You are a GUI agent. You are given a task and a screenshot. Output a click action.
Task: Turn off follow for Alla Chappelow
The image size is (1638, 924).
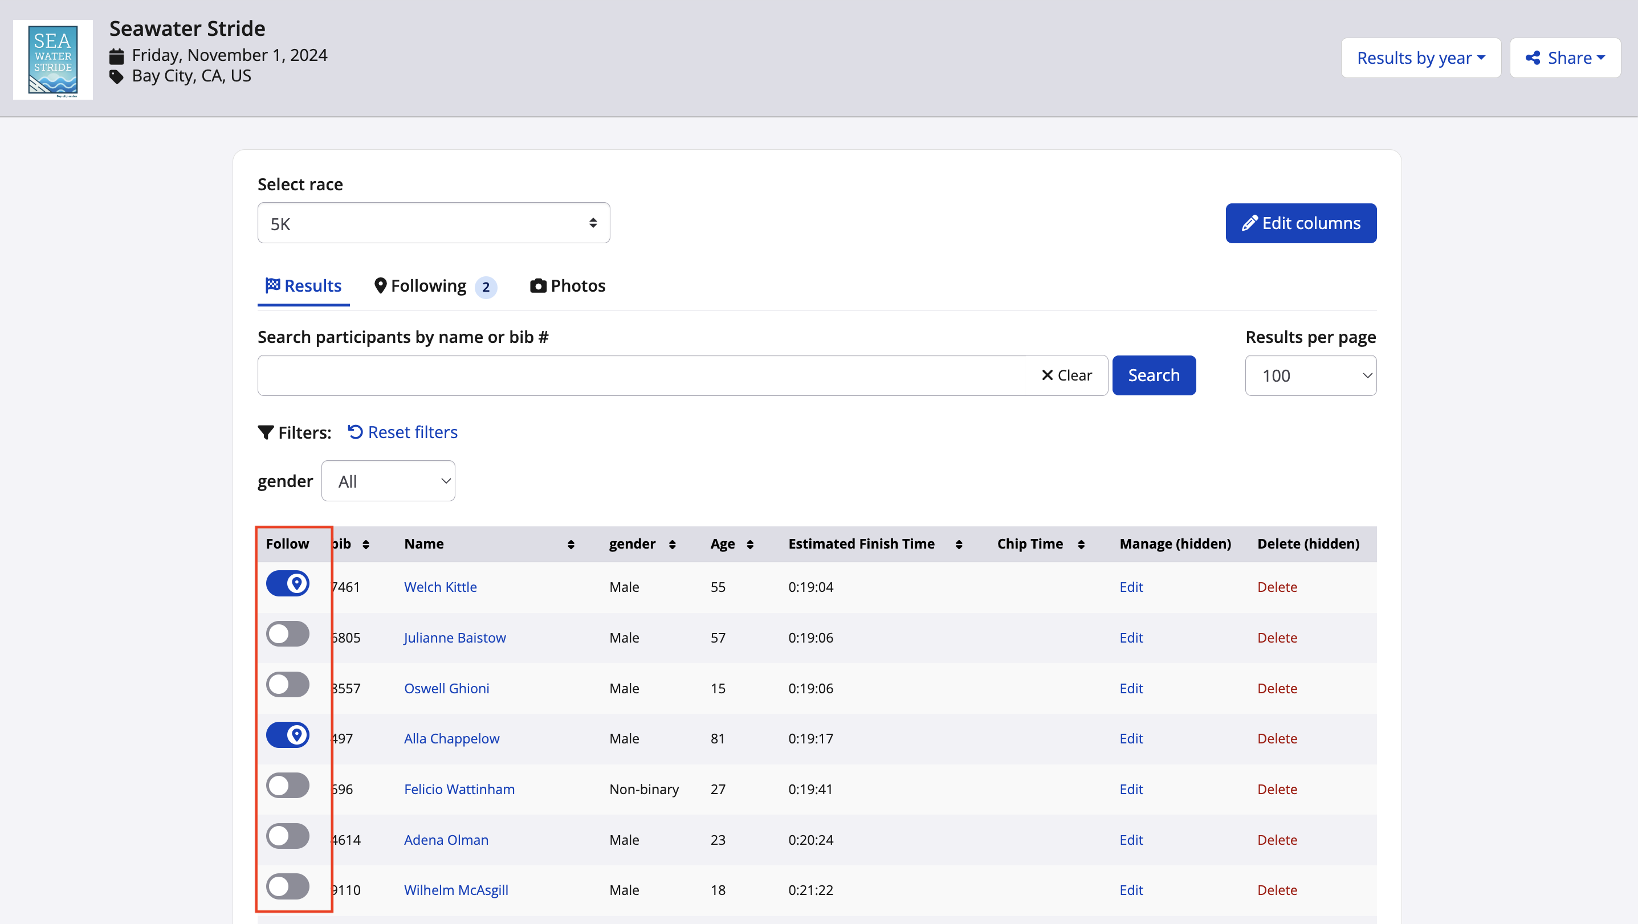tap(287, 735)
